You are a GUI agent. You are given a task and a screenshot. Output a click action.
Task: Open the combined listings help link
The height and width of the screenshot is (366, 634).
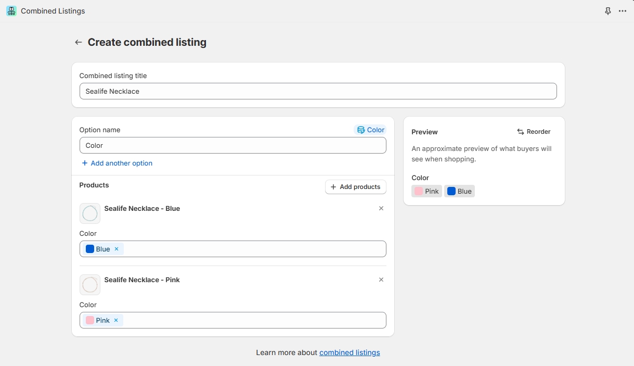click(x=350, y=352)
